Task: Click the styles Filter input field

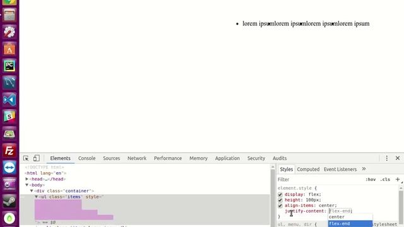Action: point(319,179)
